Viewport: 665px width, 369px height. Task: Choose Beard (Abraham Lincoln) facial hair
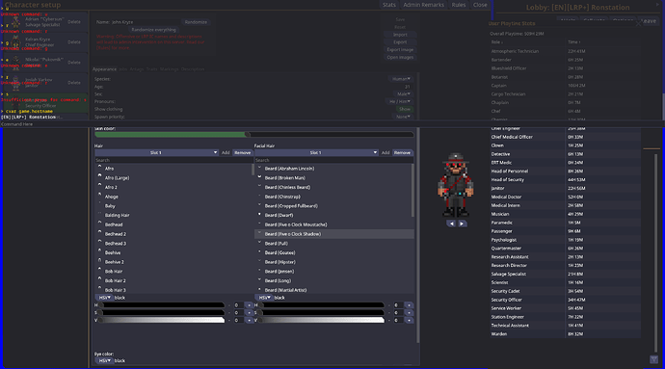click(x=332, y=169)
